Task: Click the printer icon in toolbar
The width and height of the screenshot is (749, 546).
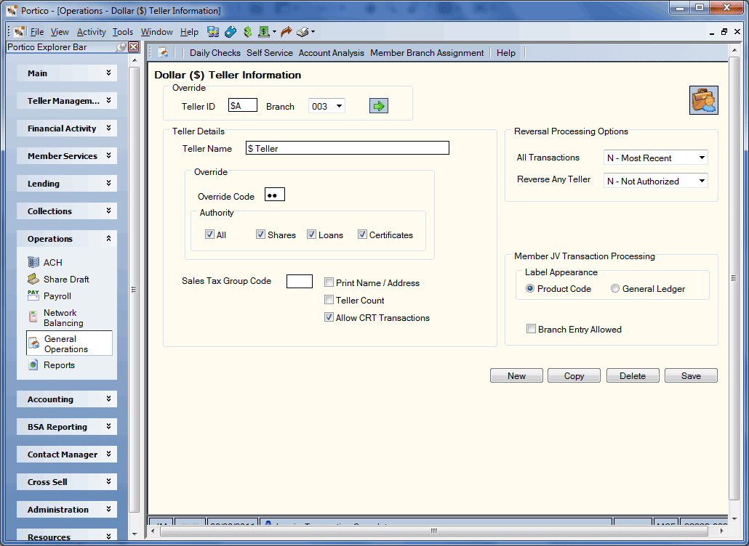Action: [x=303, y=32]
